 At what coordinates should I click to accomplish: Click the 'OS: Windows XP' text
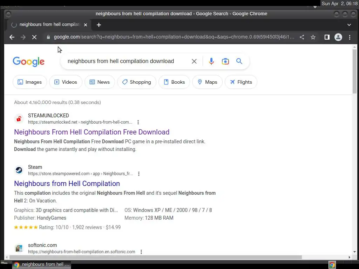click(168, 210)
